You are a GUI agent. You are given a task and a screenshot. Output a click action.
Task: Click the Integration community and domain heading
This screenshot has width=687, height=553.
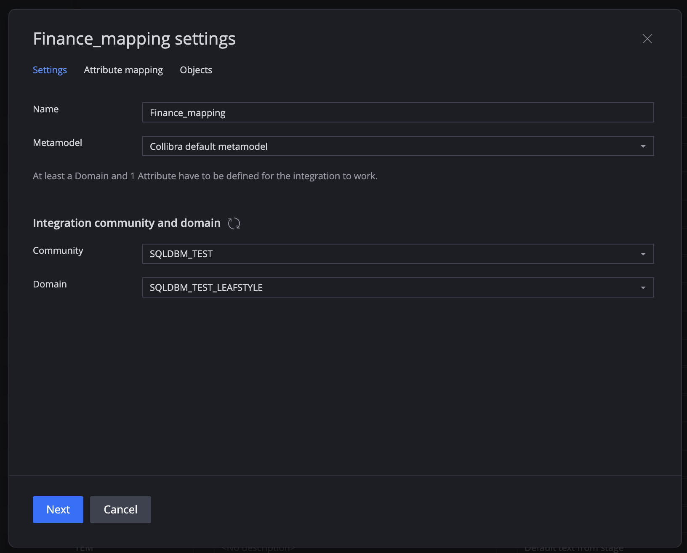127,223
